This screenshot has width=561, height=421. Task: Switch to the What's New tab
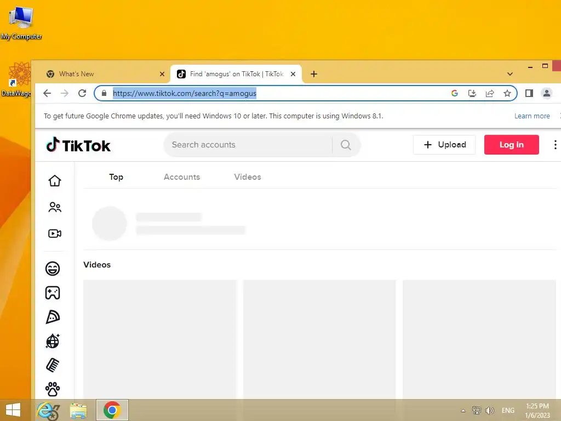click(102, 74)
